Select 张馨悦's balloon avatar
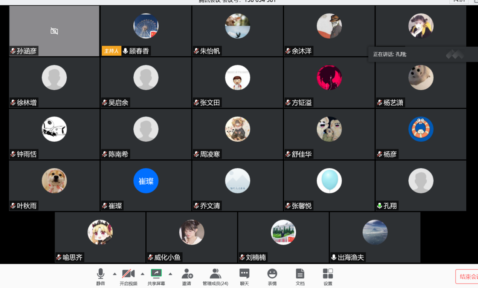Screen dimensions: 478x288 pos(329,181)
